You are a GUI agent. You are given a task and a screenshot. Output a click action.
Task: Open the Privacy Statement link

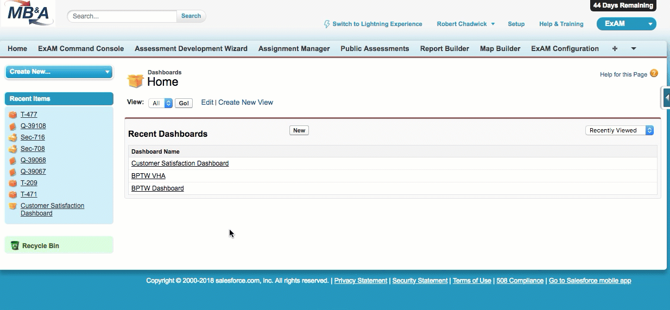361,281
